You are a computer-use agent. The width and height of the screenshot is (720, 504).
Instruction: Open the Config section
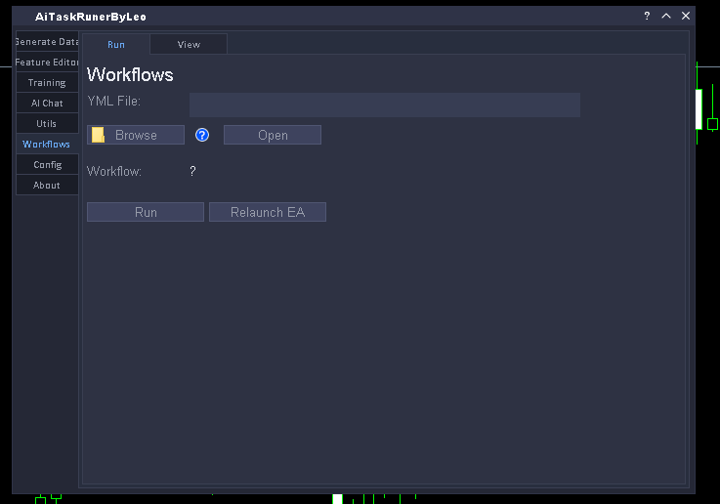[x=47, y=165]
